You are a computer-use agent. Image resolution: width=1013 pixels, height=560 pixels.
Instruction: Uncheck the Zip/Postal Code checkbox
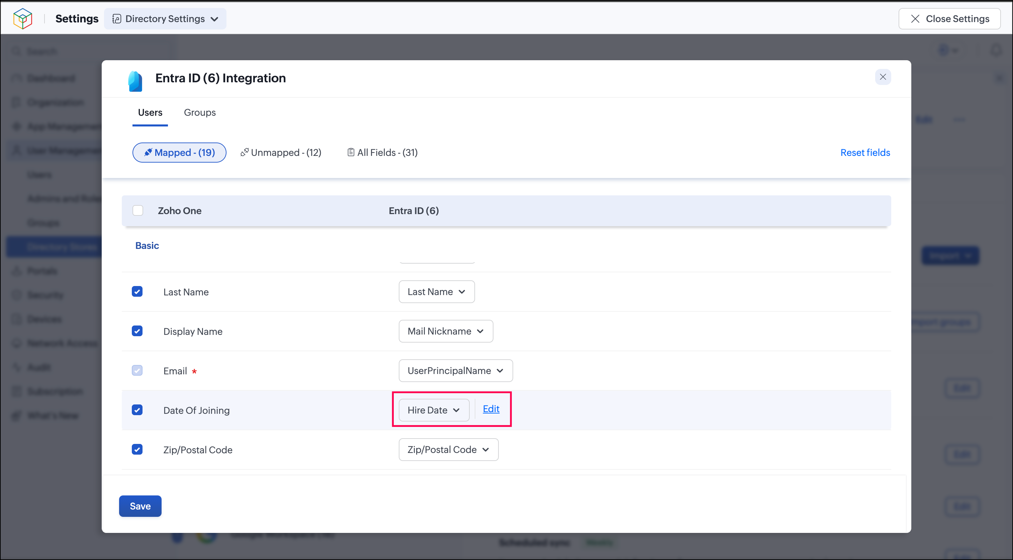[137, 449]
